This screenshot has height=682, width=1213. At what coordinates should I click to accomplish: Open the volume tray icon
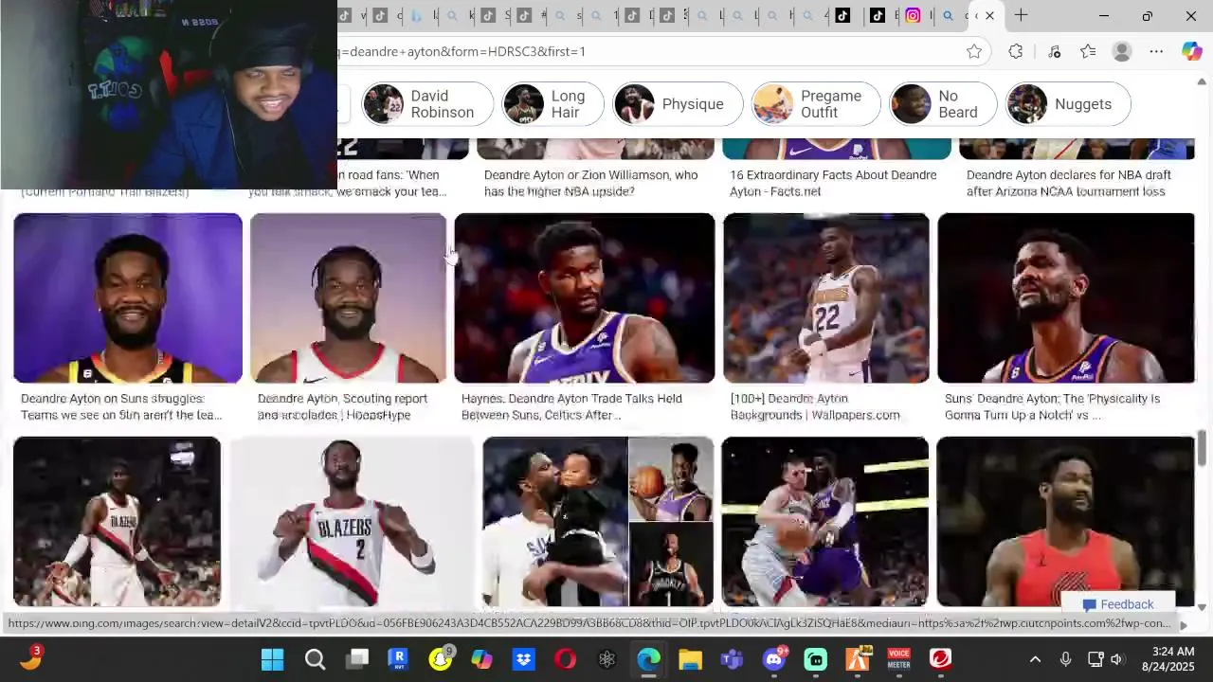[1116, 659]
